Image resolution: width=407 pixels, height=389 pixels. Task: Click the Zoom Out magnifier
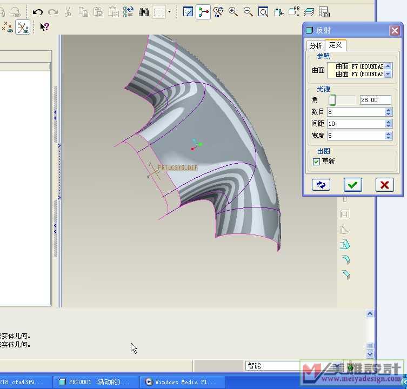point(248,12)
